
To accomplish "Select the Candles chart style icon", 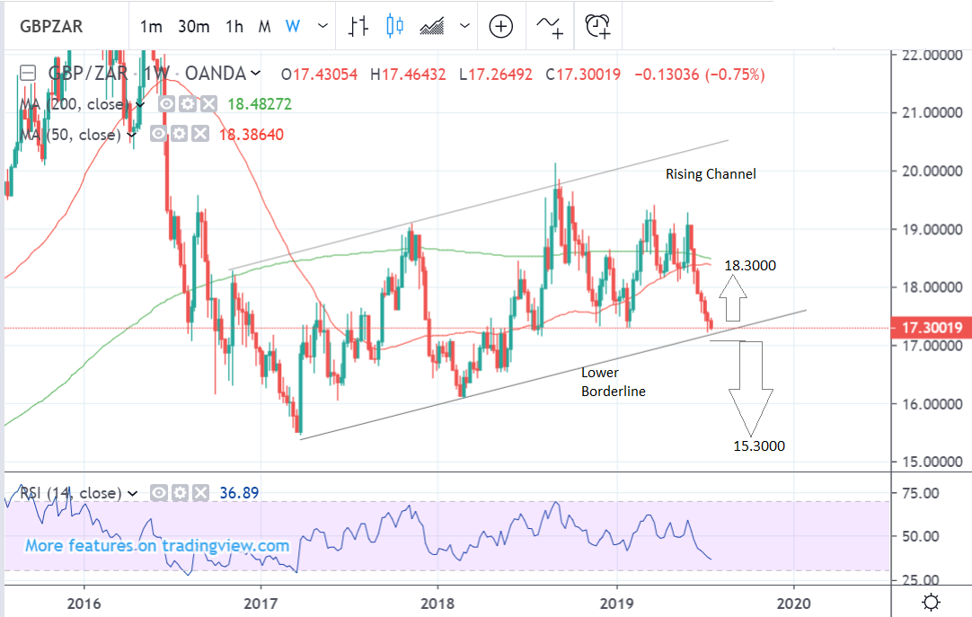I will pyautogui.click(x=394, y=26).
